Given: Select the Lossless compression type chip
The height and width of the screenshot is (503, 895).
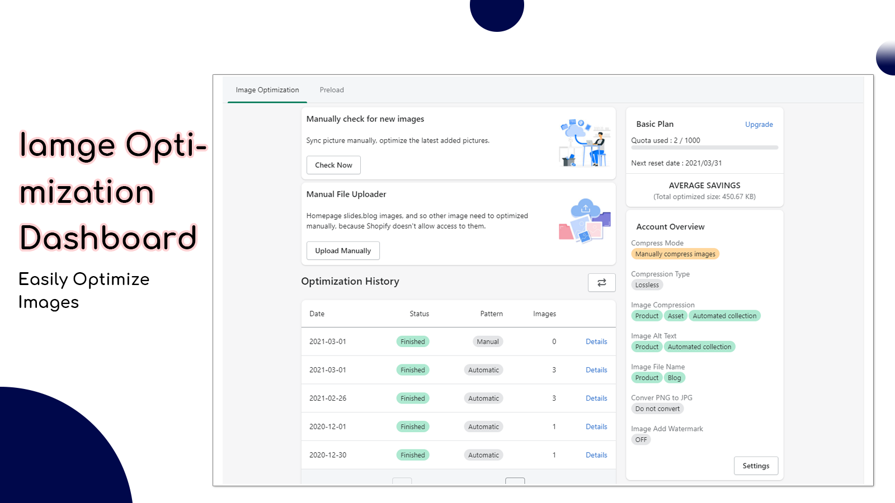Looking at the screenshot, I should point(647,284).
